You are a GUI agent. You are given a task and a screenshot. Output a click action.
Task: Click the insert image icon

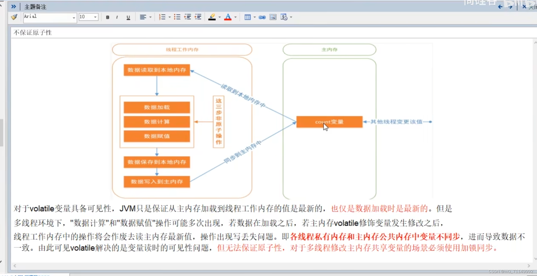tap(273, 17)
